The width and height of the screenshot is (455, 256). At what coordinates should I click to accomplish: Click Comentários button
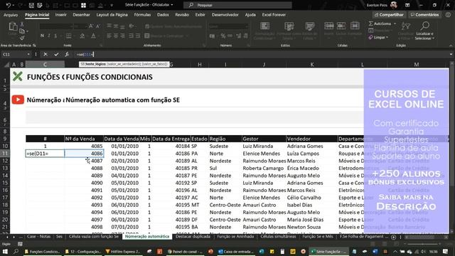click(x=425, y=15)
